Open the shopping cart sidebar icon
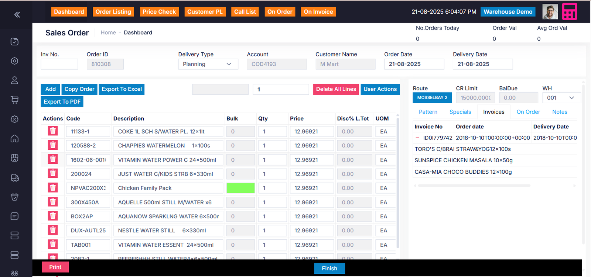The image size is (591, 277). (x=15, y=100)
